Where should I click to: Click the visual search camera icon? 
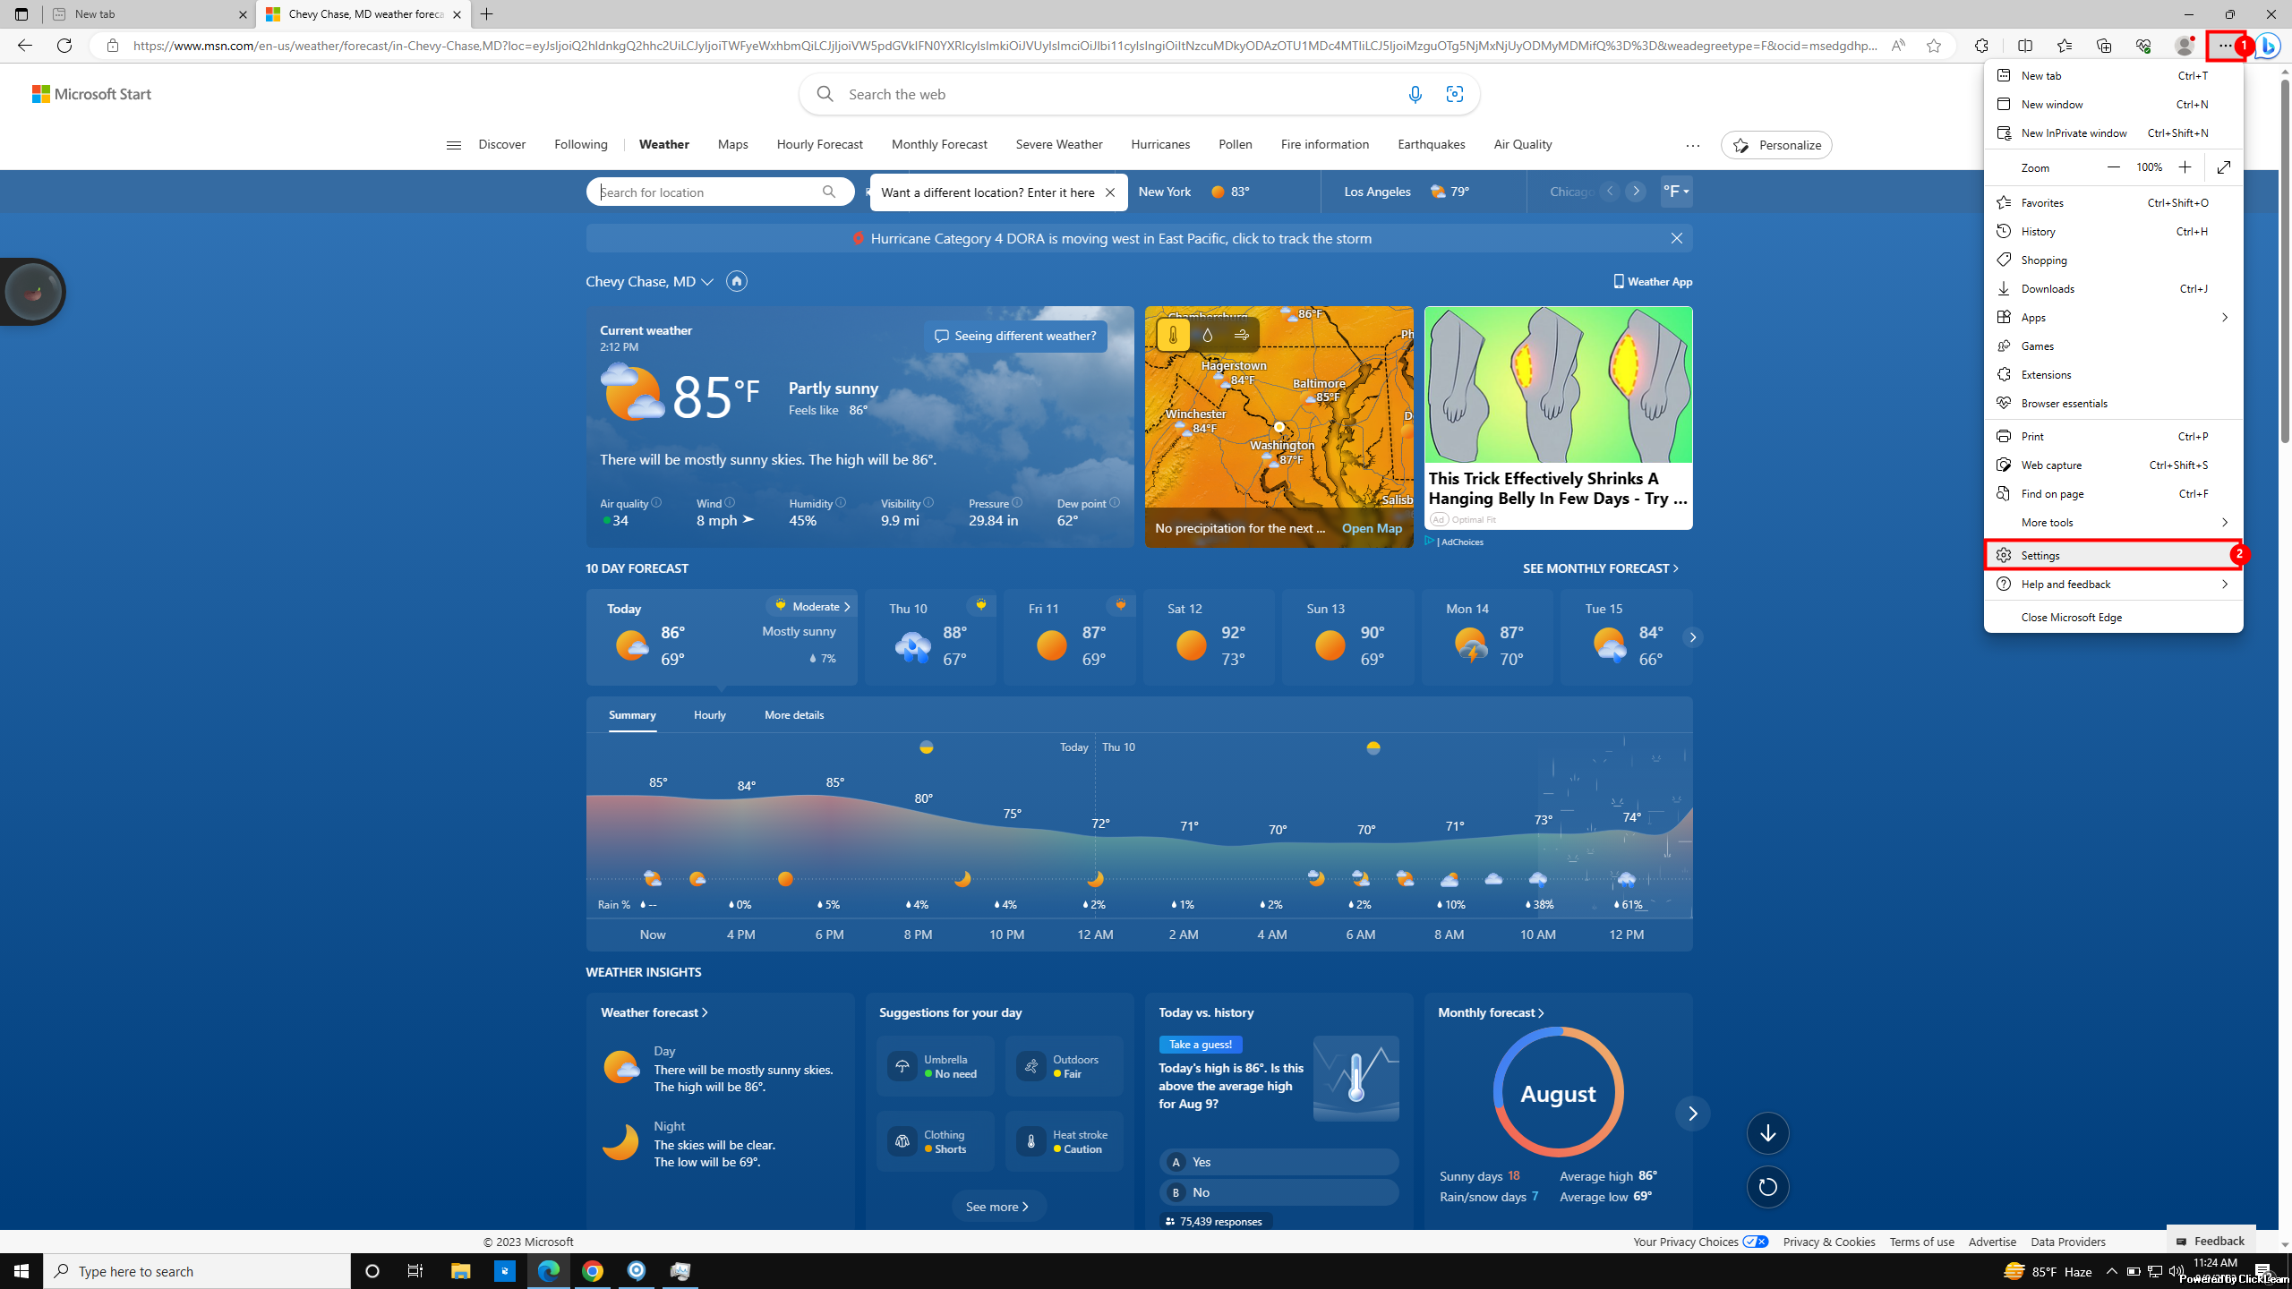1454,94
